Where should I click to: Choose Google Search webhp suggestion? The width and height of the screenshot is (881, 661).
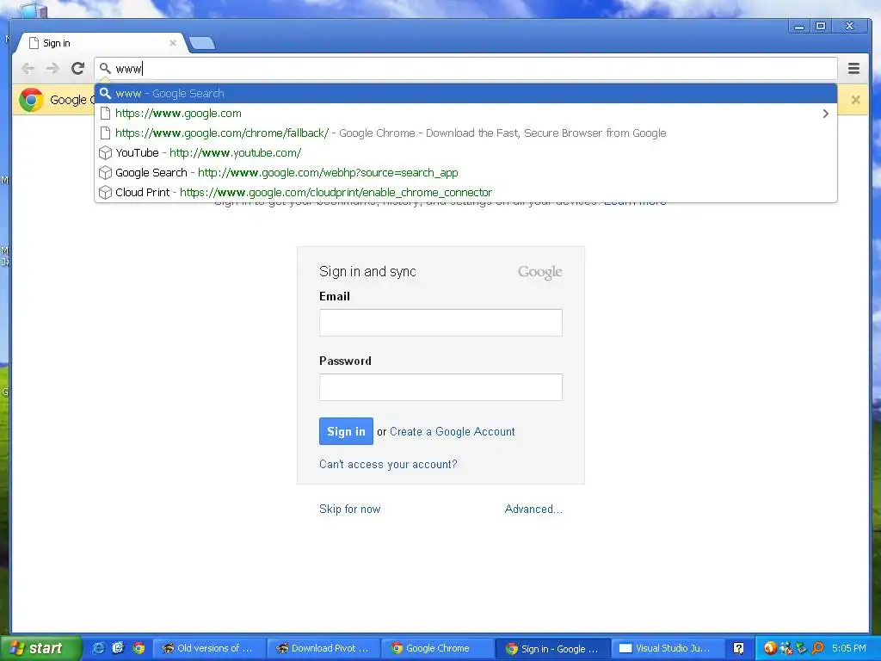pos(465,172)
